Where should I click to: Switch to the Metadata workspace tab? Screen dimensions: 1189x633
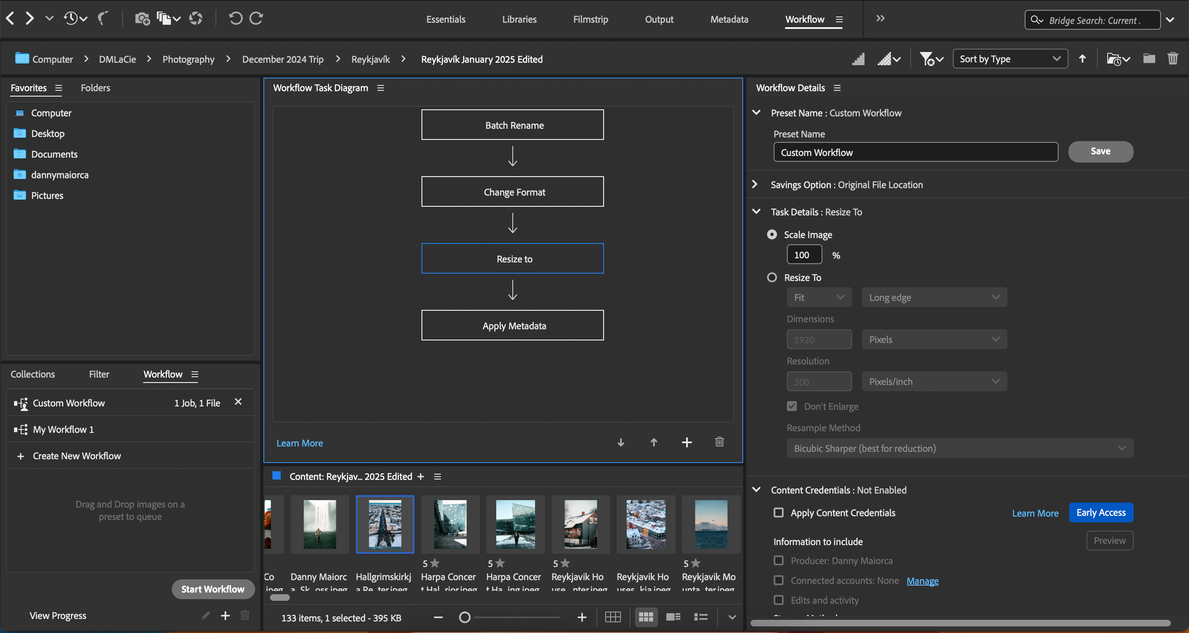[x=729, y=19]
